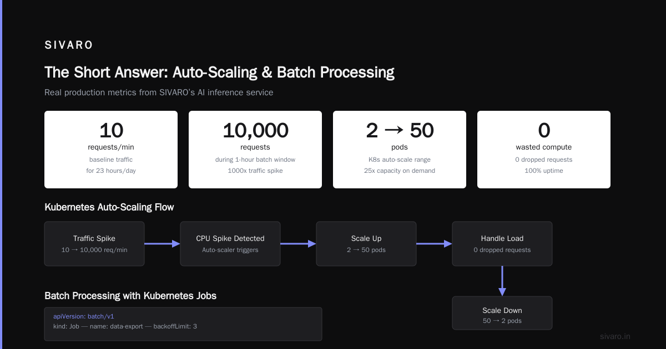Click the 'Scale Down' flow box
The height and width of the screenshot is (349, 666).
502,313
